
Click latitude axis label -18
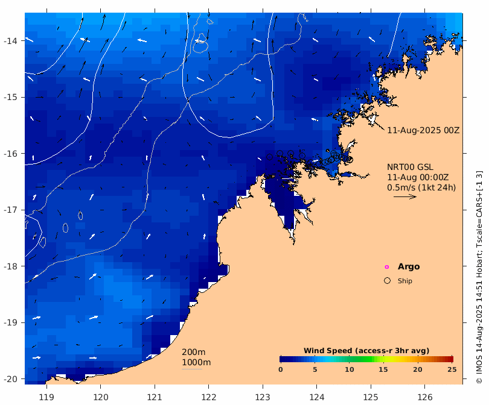click(x=10, y=266)
